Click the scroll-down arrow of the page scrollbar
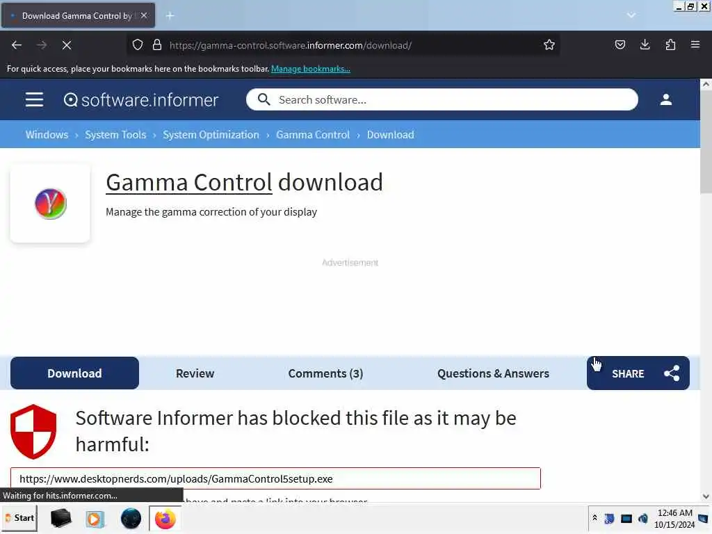This screenshot has height=534, width=712. 706,496
